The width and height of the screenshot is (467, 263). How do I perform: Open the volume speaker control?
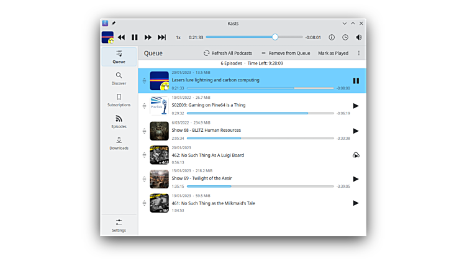(358, 37)
